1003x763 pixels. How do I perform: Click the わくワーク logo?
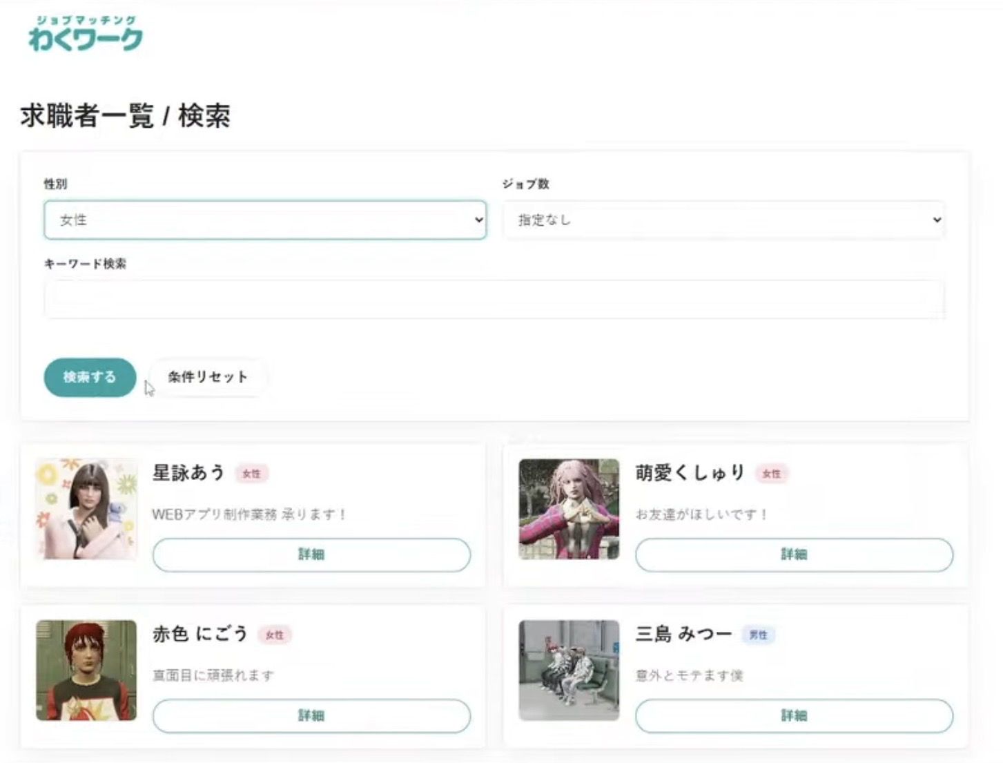click(86, 34)
